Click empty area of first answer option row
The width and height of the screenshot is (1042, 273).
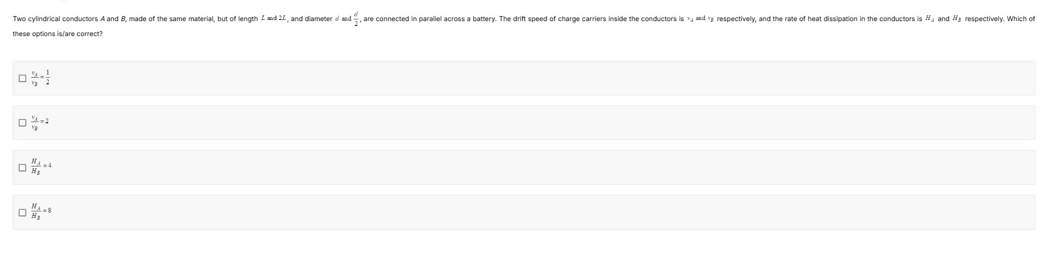tap(524, 78)
